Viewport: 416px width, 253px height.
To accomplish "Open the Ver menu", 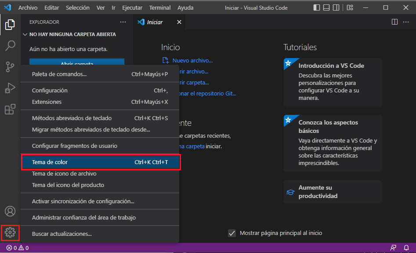I will [x=100, y=8].
